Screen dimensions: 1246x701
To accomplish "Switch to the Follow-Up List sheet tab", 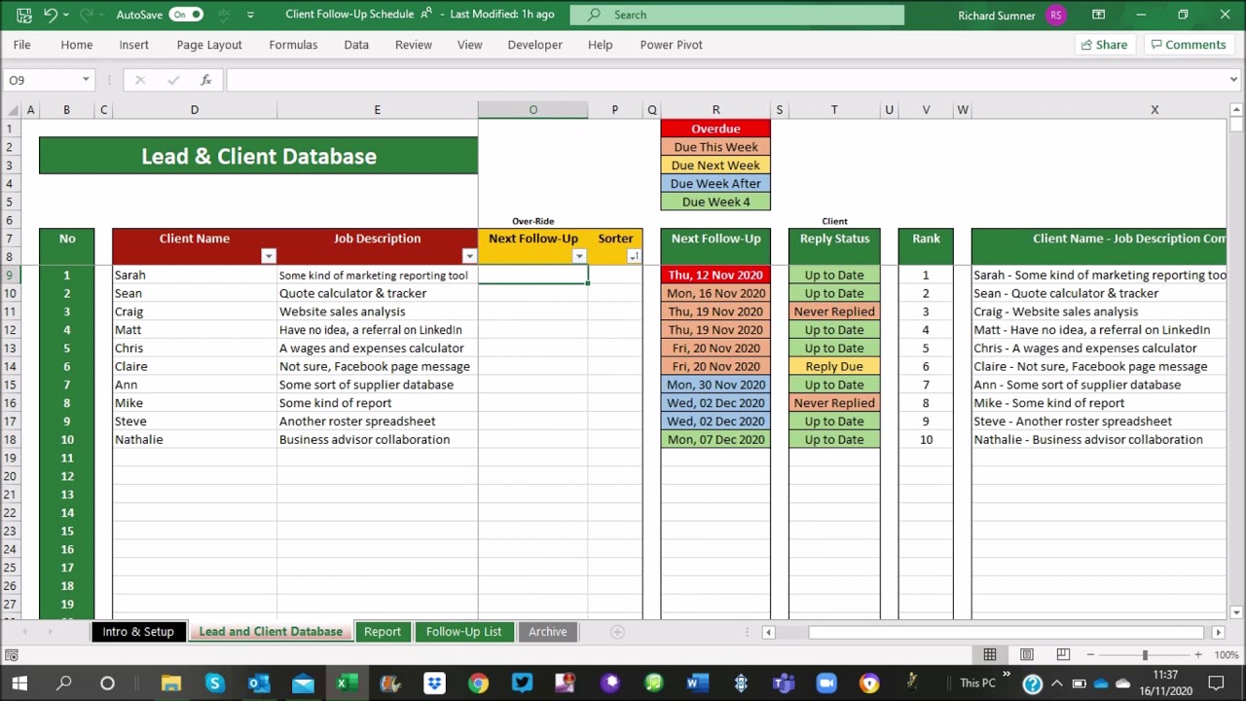I will point(463,632).
